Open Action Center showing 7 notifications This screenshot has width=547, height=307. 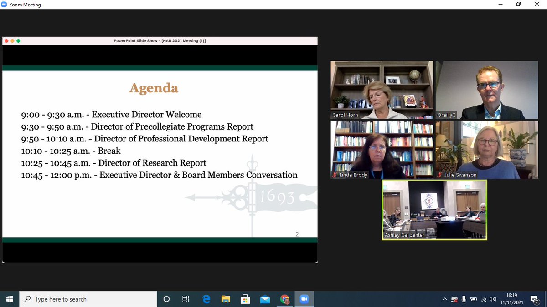click(x=534, y=299)
